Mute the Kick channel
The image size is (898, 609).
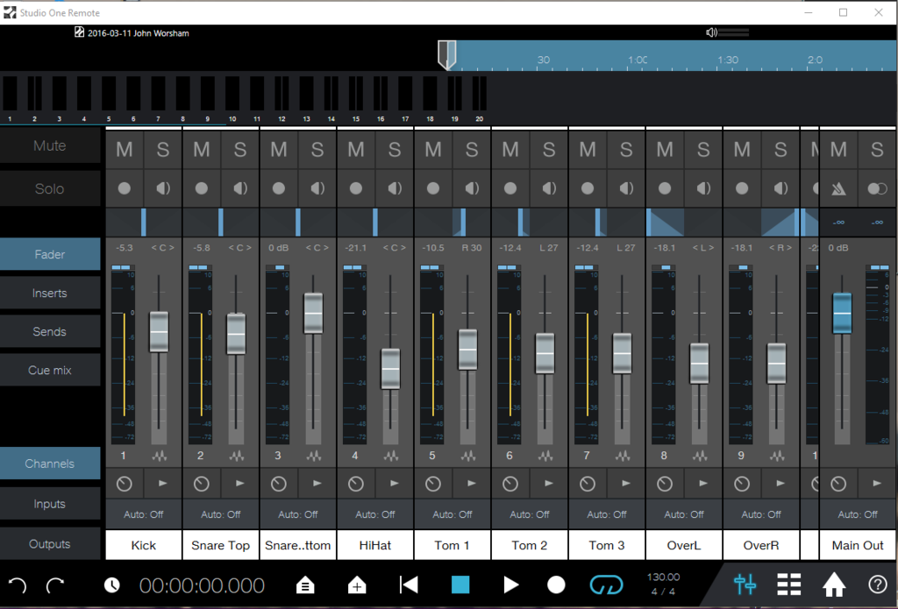tap(125, 150)
